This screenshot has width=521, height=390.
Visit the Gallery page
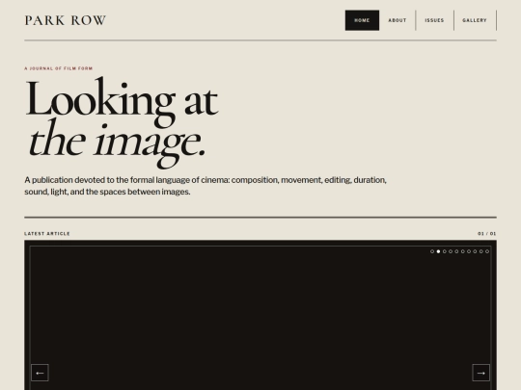pyautogui.click(x=475, y=20)
